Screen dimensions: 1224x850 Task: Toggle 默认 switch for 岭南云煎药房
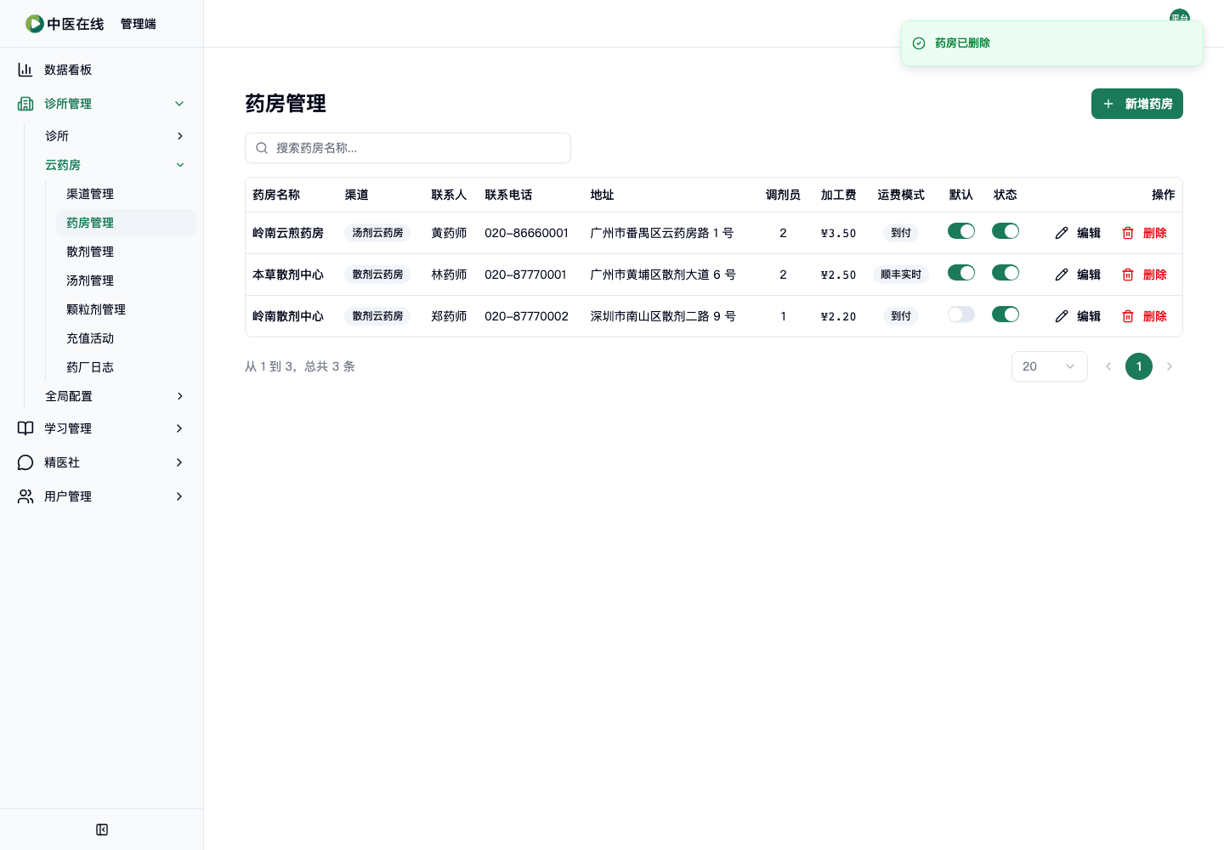961,231
